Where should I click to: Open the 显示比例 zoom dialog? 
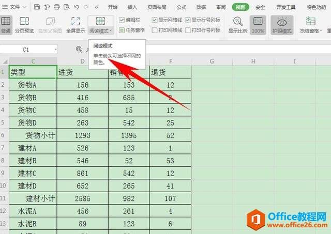(x=238, y=25)
